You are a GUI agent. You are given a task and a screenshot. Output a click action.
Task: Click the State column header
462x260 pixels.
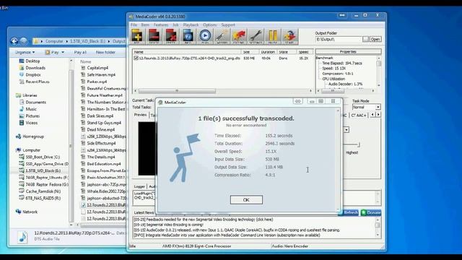[x=287, y=52]
